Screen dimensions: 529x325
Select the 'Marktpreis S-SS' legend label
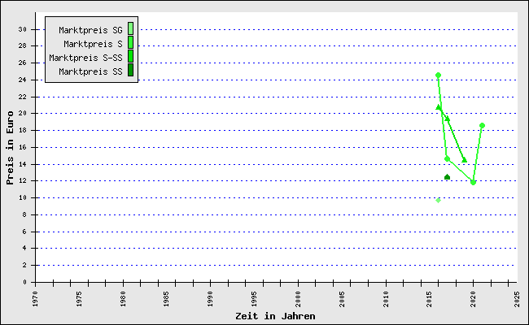pyautogui.click(x=85, y=58)
